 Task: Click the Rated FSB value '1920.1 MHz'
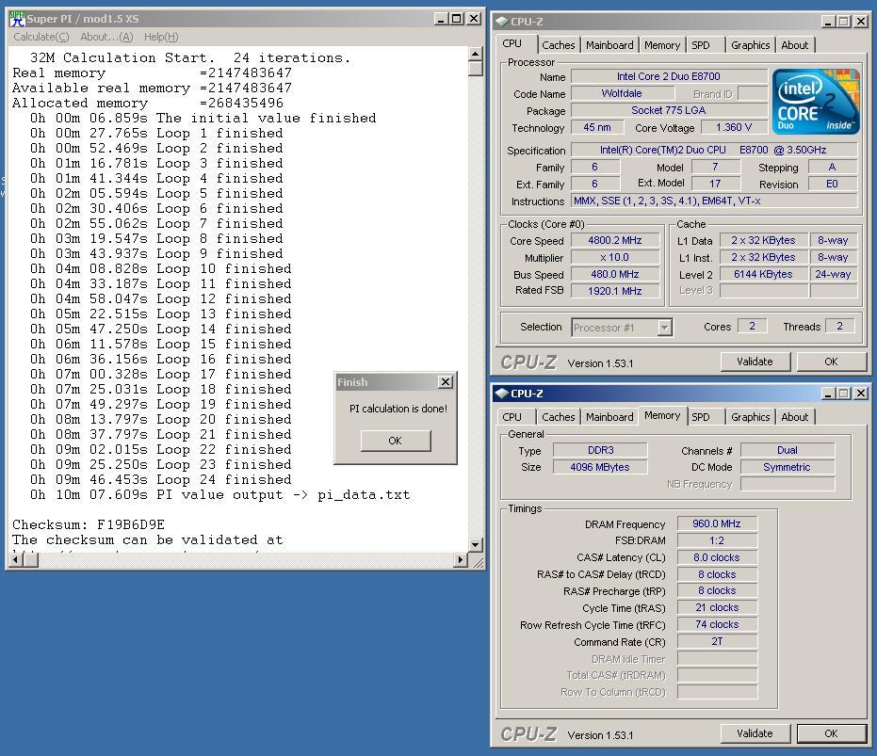(615, 291)
